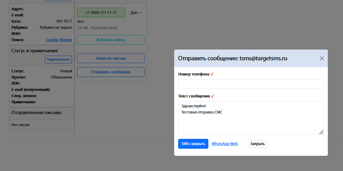Click into the message text area
The width and height of the screenshot is (343, 171).
pyautogui.click(x=251, y=118)
